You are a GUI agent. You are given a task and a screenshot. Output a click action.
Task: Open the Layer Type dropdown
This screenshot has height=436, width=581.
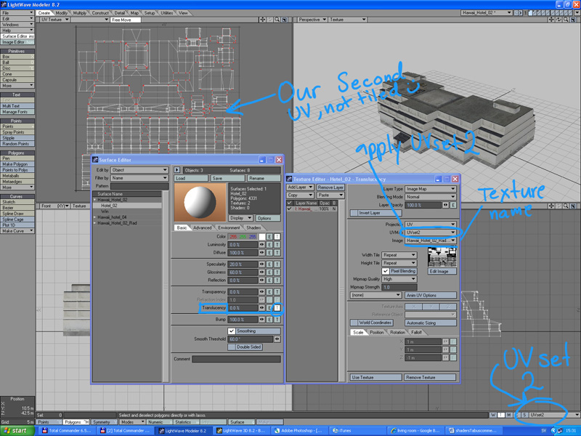click(431, 189)
